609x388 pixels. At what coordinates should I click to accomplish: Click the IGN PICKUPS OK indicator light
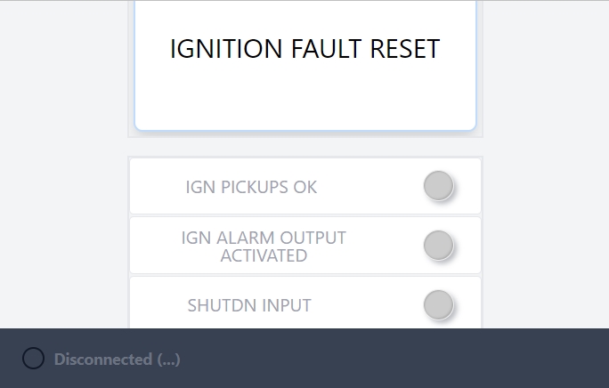pyautogui.click(x=438, y=186)
